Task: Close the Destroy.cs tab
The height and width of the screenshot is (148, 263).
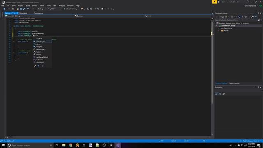Action: [17, 13]
